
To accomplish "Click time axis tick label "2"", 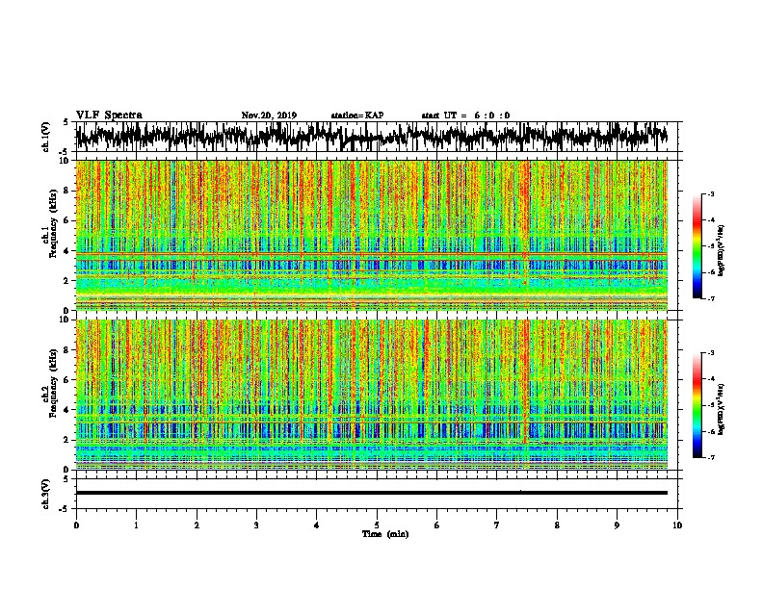I will (197, 525).
